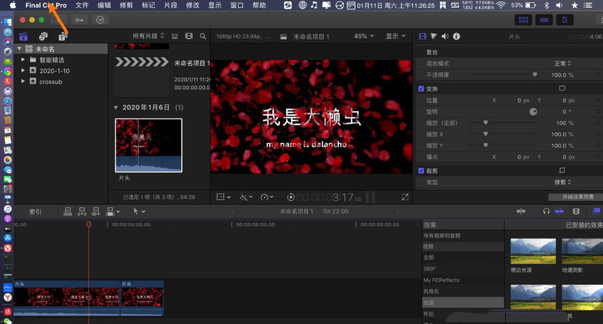
Task: Open the 片段 menu
Action: tap(171, 5)
